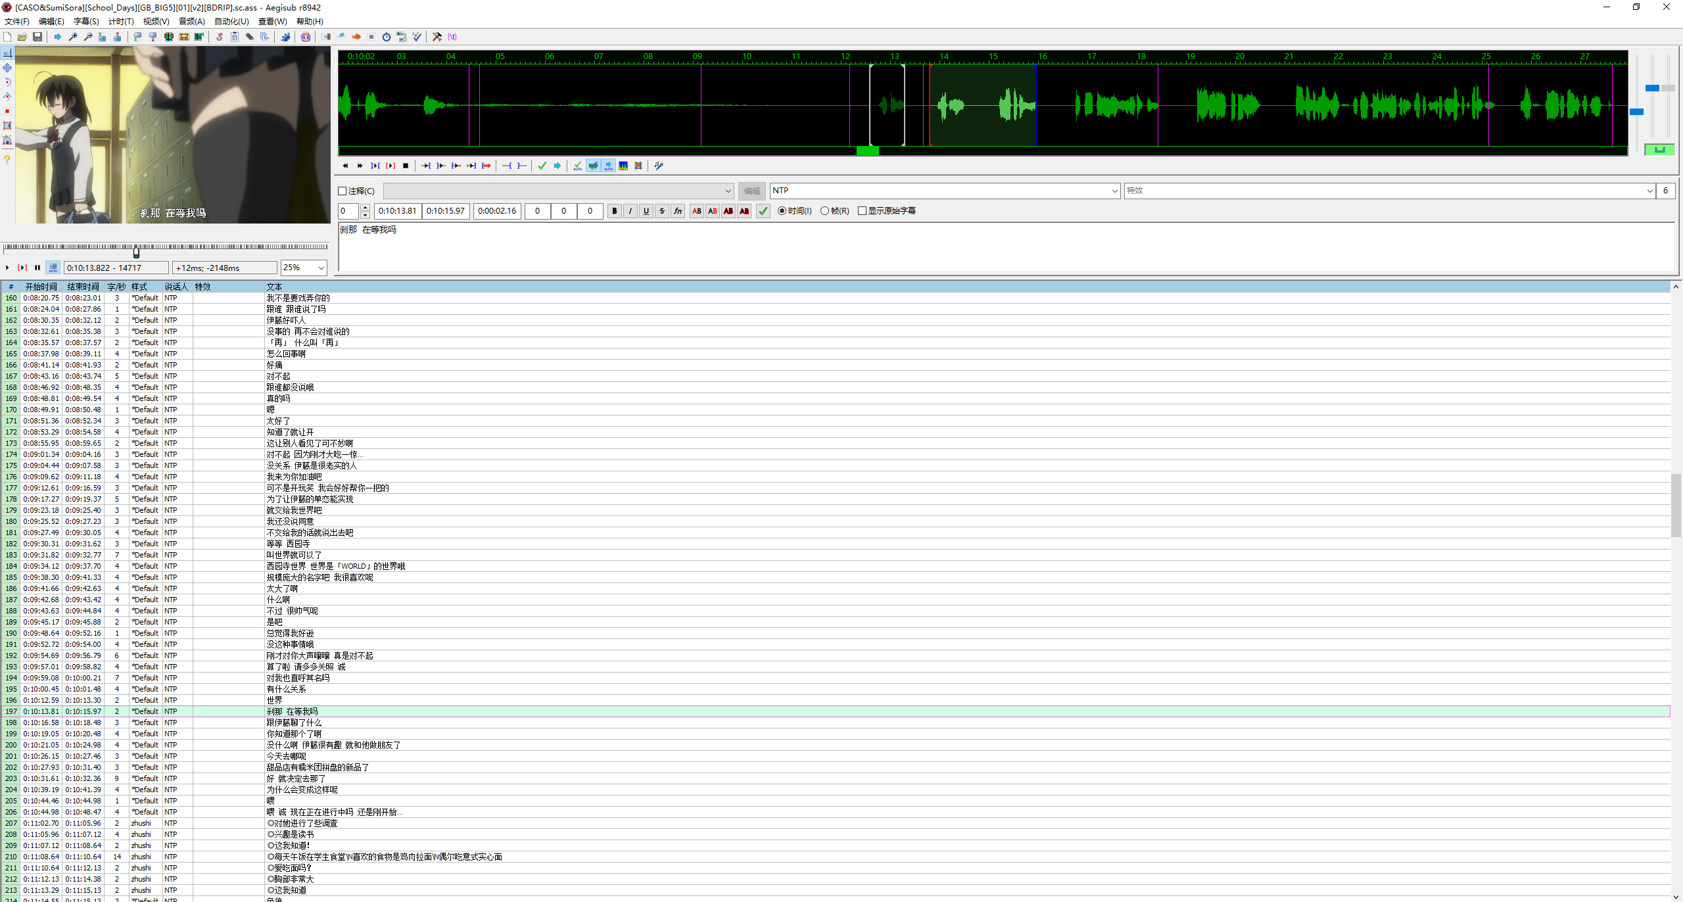Screen dimensions: 1683x902
Task: Toggle spectrum analyzer display mode
Action: (623, 166)
